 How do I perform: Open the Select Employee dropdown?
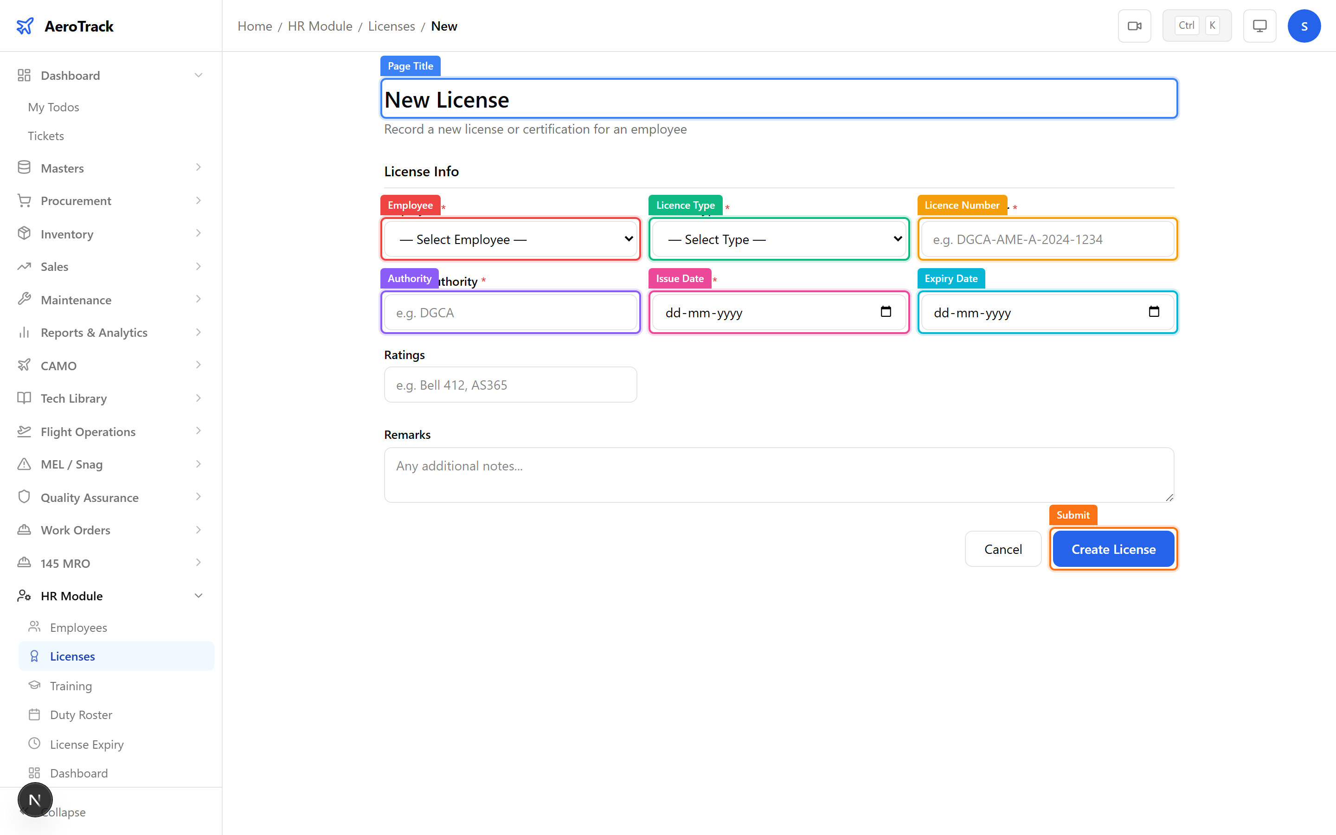click(x=509, y=239)
